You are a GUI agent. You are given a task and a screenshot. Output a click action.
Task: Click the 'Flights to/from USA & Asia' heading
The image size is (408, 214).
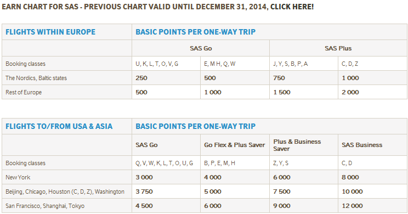[59, 126]
